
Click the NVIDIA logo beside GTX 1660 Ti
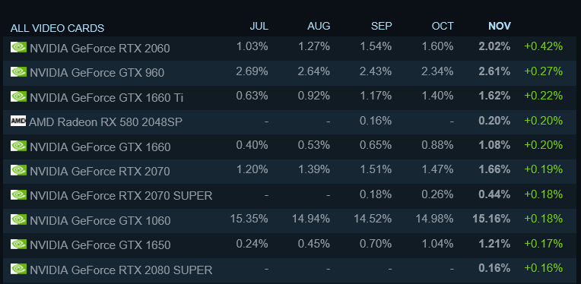pos(18,96)
